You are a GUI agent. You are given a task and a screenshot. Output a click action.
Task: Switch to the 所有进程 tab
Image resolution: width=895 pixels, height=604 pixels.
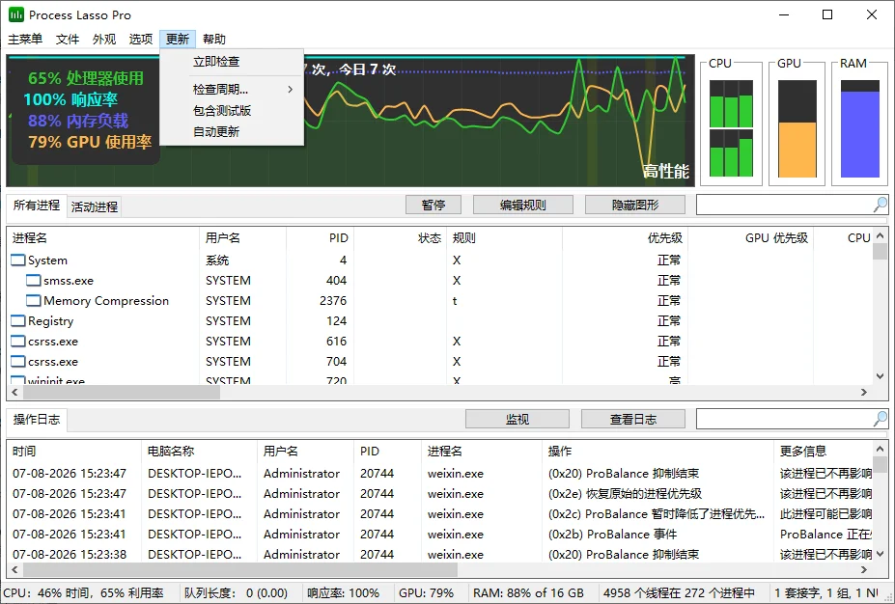point(37,206)
